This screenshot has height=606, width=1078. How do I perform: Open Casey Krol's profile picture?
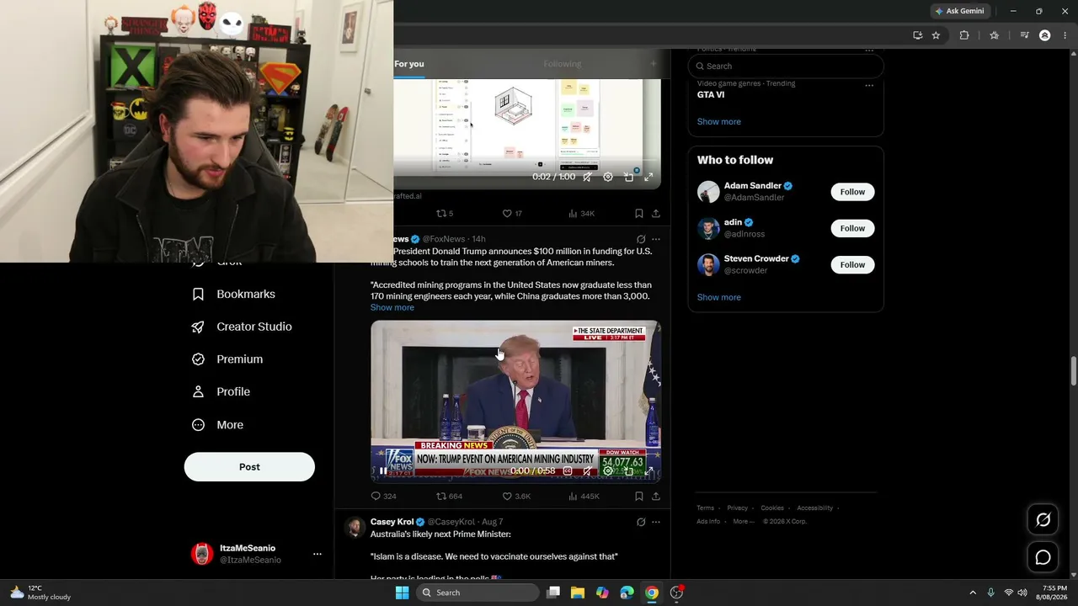(x=355, y=527)
